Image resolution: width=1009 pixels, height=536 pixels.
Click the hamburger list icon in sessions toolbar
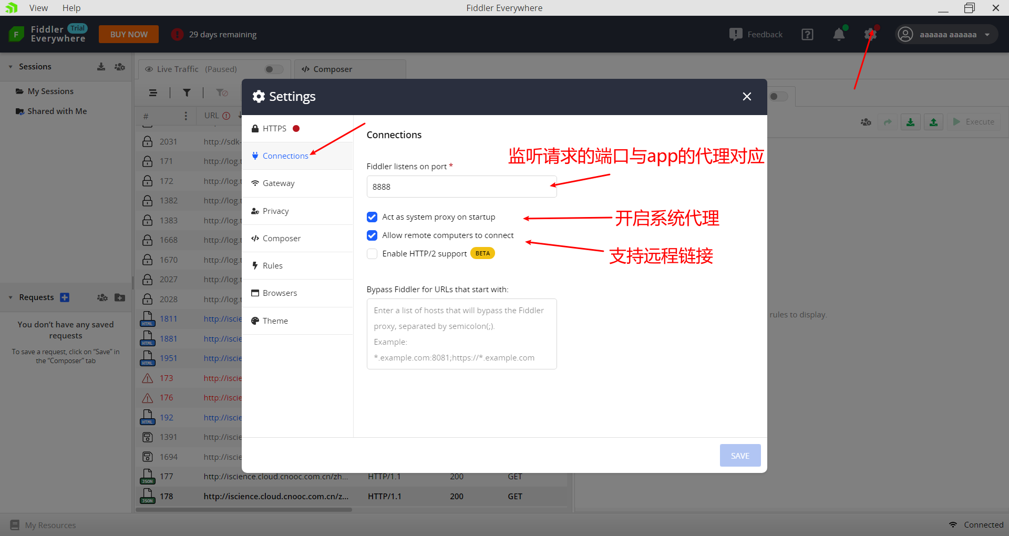click(153, 93)
